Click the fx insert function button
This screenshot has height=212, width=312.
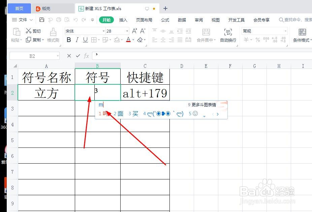pos(86,56)
